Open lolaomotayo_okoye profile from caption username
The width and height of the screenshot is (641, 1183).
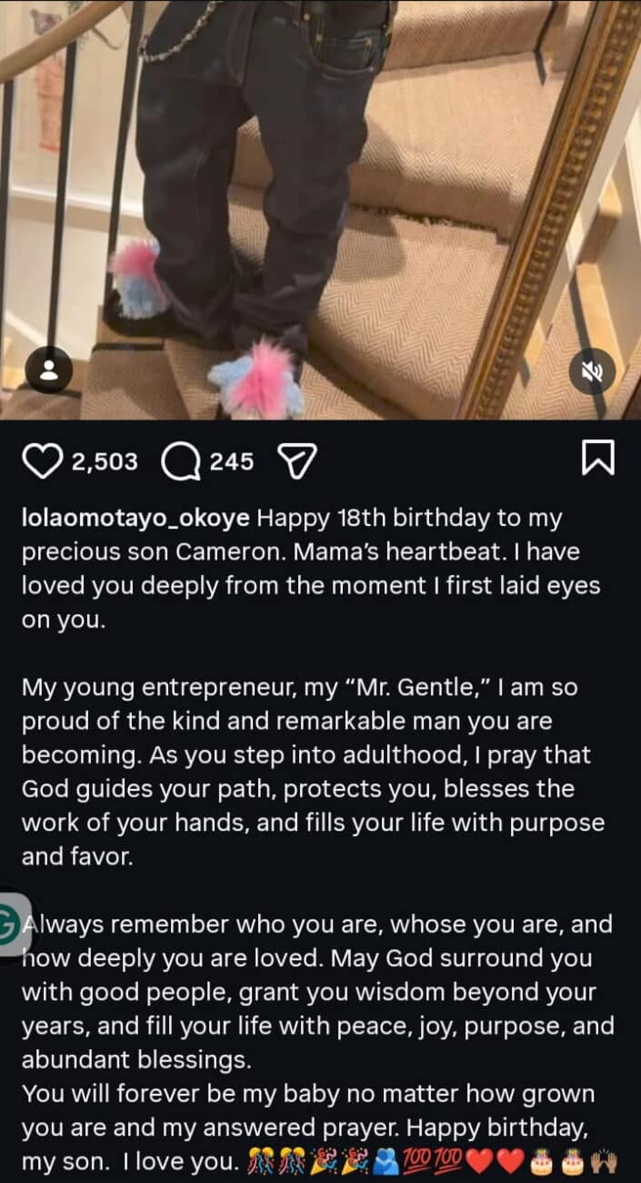tap(136, 521)
